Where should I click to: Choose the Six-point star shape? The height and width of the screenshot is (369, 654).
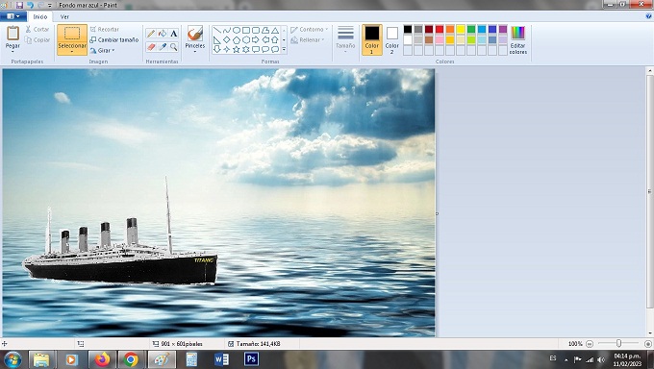(x=245, y=49)
